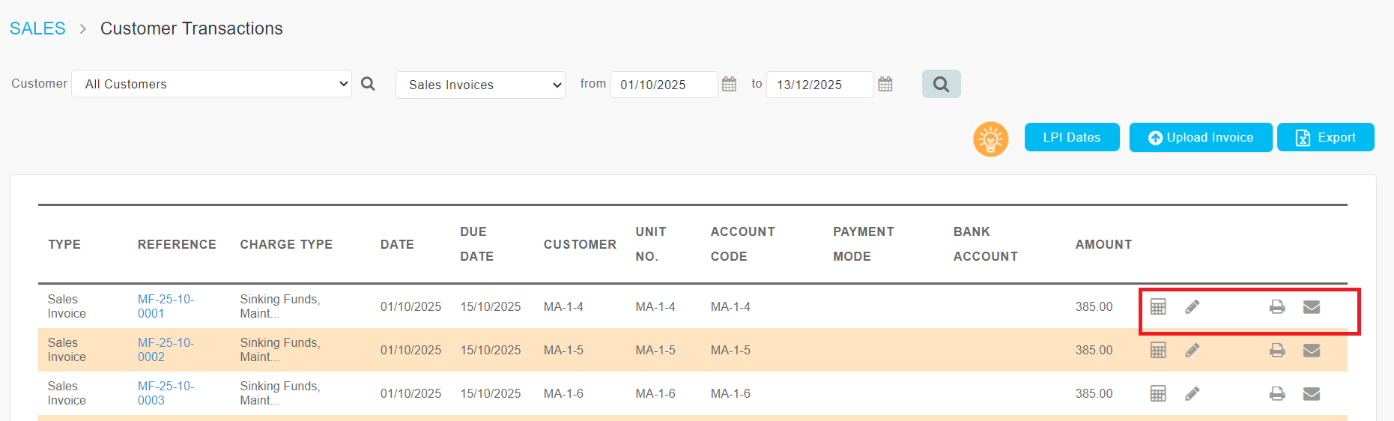Email invoice MF-25-10-0001 via envelope icon
1394x421 pixels.
coord(1311,307)
